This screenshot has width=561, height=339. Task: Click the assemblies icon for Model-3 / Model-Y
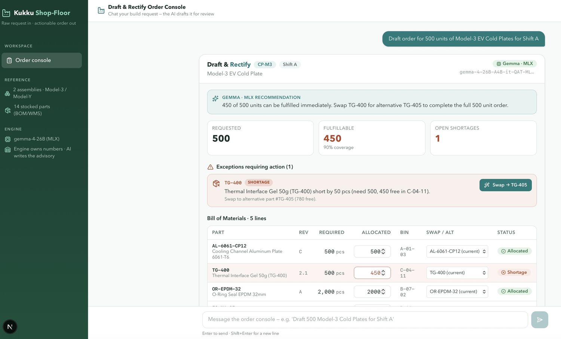click(7, 93)
